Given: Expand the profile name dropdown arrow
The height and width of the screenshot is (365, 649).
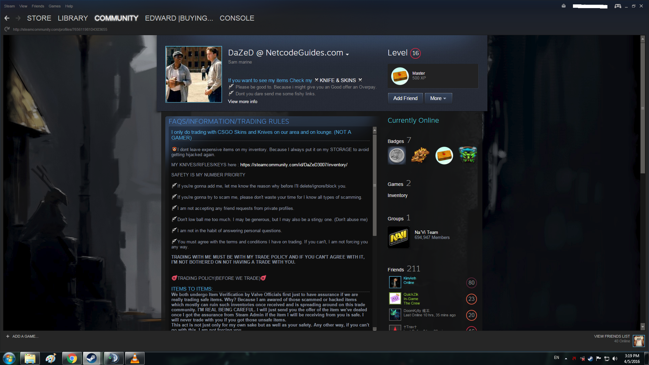Looking at the screenshot, I should pyautogui.click(x=347, y=54).
